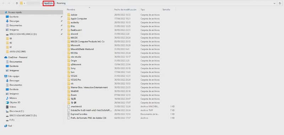Select 'Mount&Blade Warband' folder name

point(82,49)
